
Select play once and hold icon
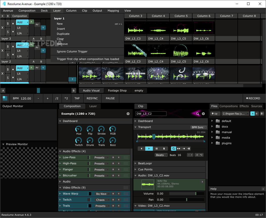[188, 149]
